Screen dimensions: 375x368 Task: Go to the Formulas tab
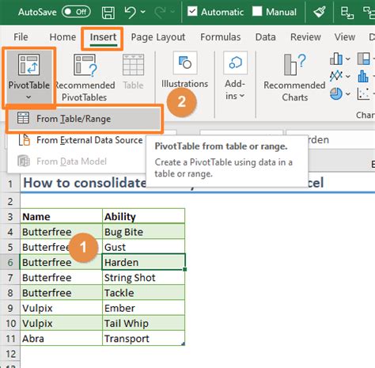(x=221, y=37)
